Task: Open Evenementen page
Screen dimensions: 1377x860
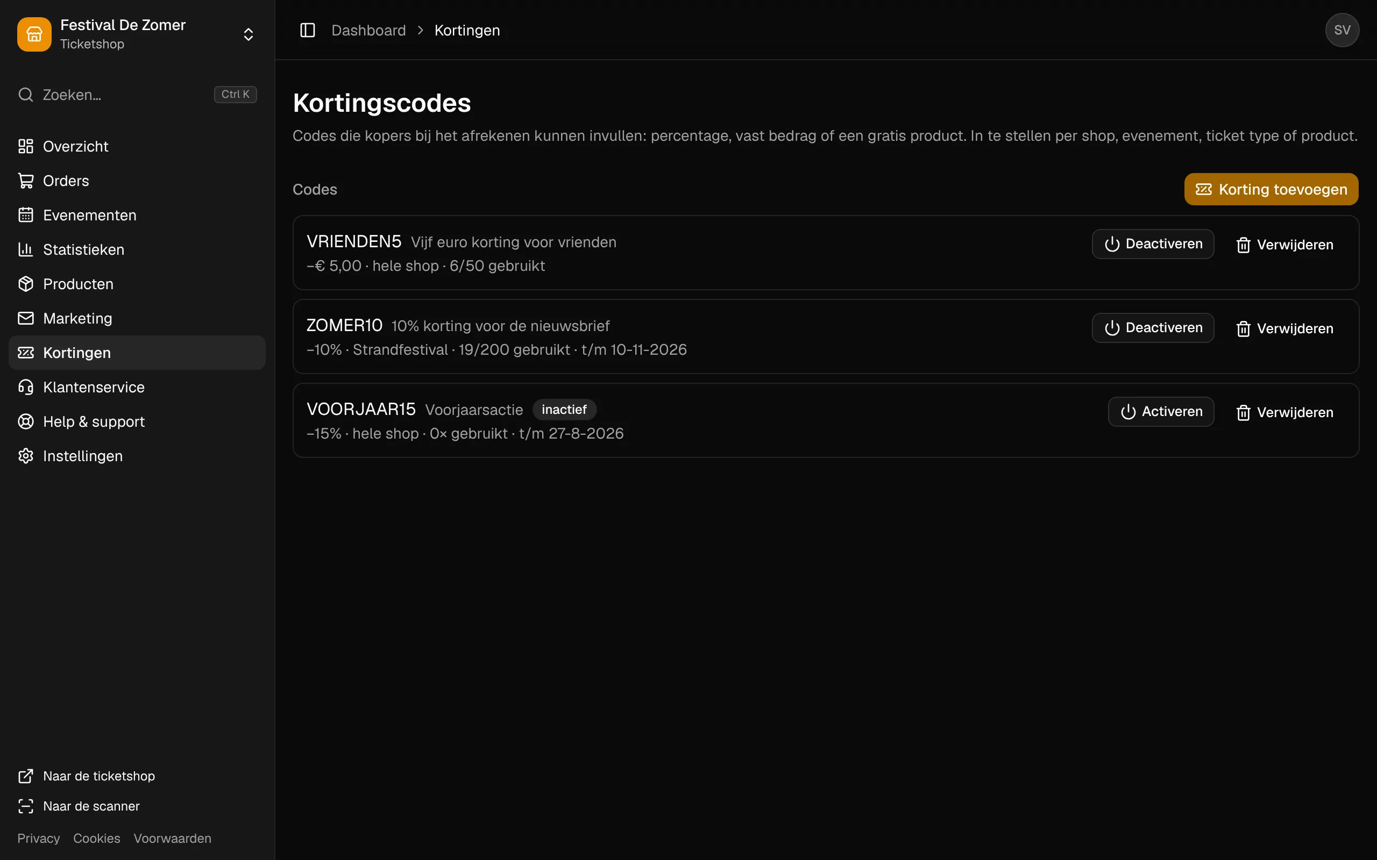Action: point(137,215)
